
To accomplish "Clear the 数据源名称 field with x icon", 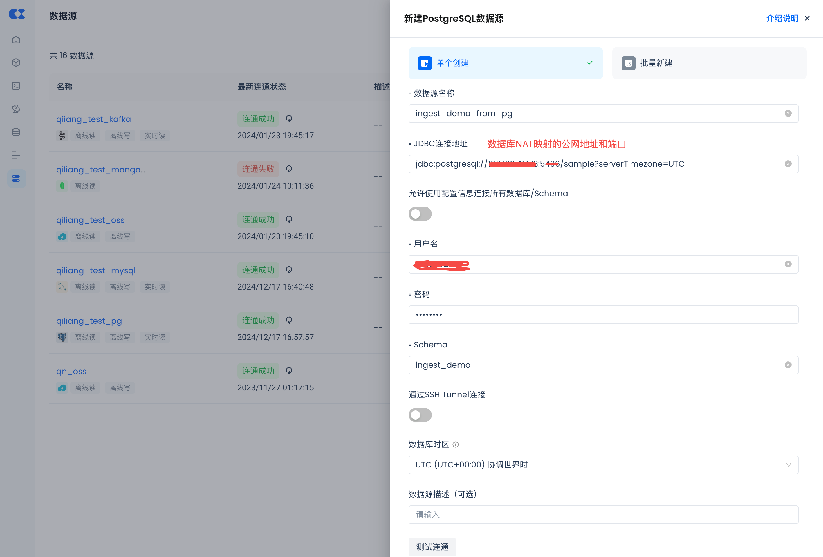I will pos(788,114).
